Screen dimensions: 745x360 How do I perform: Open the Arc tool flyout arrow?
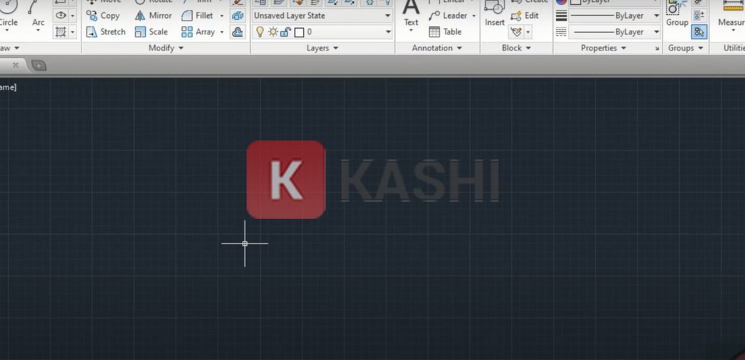[38, 31]
